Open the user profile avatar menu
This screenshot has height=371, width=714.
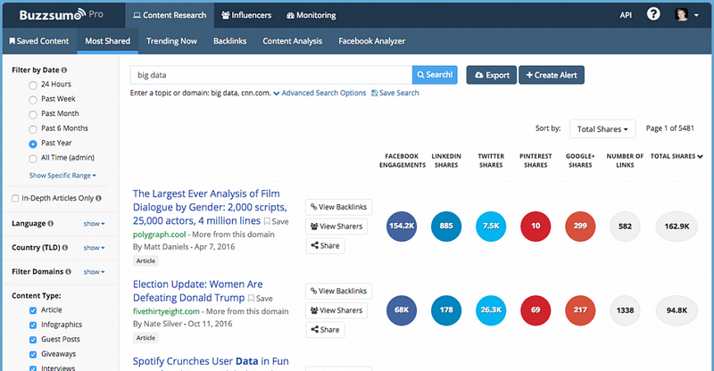click(x=686, y=14)
